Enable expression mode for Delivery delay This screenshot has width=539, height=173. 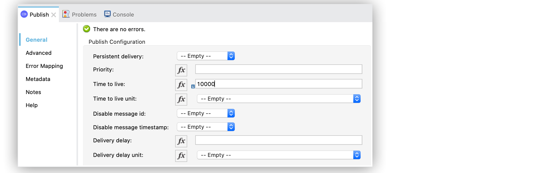pyautogui.click(x=181, y=141)
